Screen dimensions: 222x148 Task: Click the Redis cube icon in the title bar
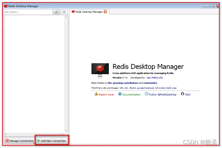(x=6, y=6)
